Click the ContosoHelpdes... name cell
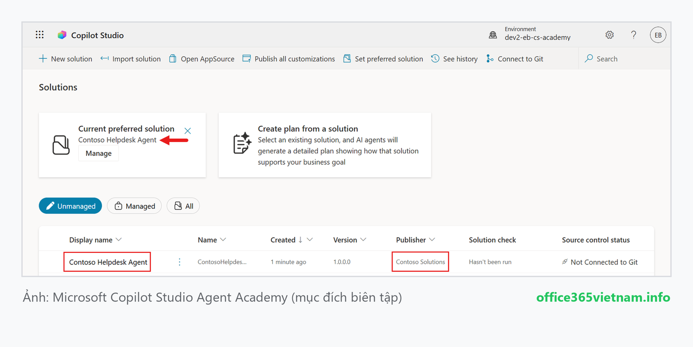Viewport: 693px width, 347px height. pos(222,262)
